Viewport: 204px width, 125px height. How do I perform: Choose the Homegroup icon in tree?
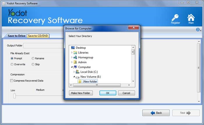75,57
